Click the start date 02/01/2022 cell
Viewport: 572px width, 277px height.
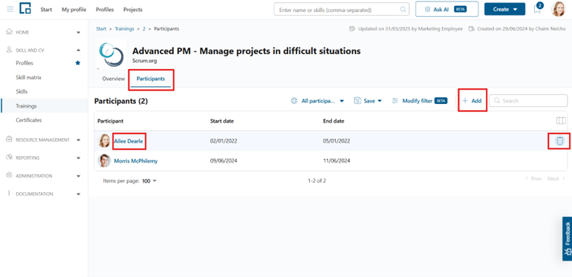click(224, 140)
